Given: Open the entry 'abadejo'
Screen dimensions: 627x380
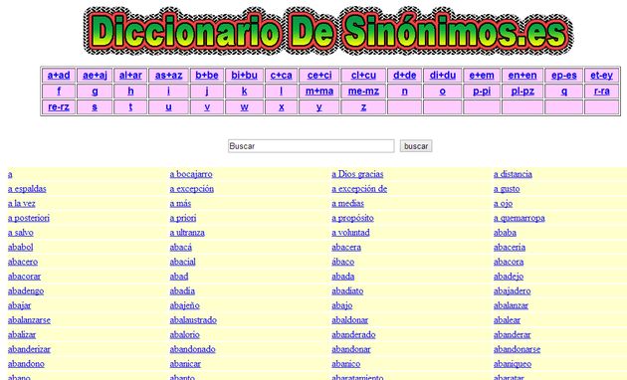Looking at the screenshot, I should (509, 277).
